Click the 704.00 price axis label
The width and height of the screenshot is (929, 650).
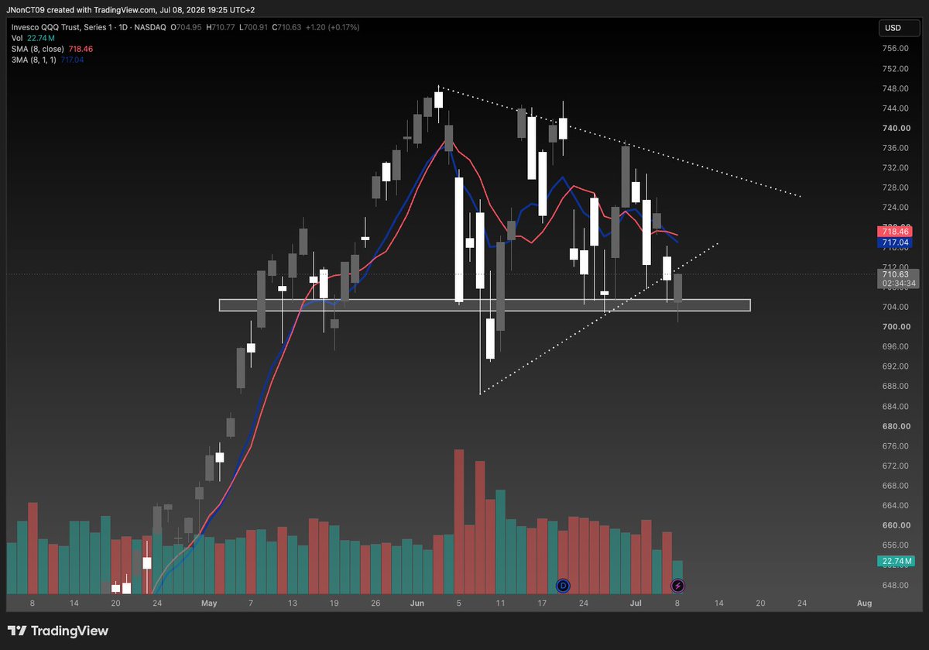[x=896, y=307]
